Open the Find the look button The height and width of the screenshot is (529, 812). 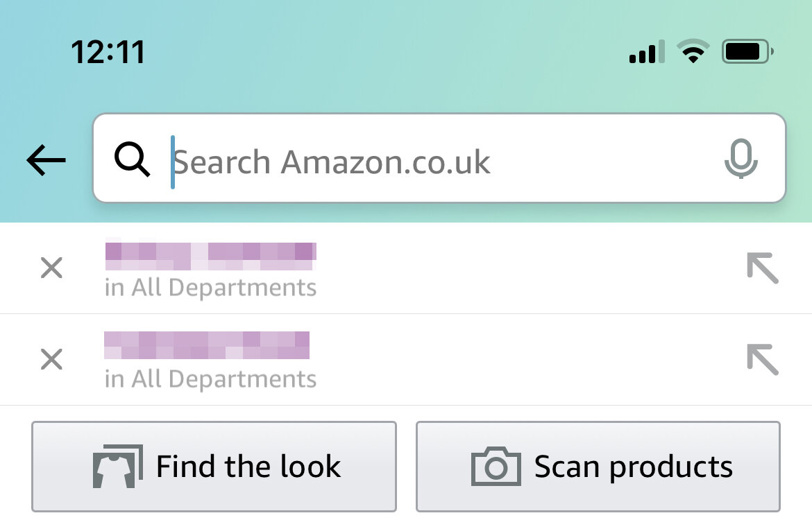[214, 467]
